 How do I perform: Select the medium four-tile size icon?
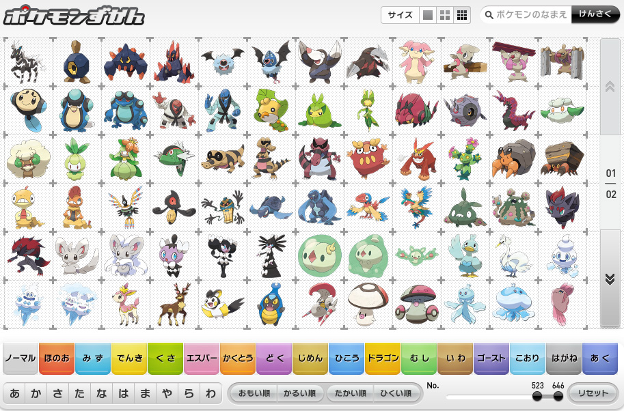(445, 15)
